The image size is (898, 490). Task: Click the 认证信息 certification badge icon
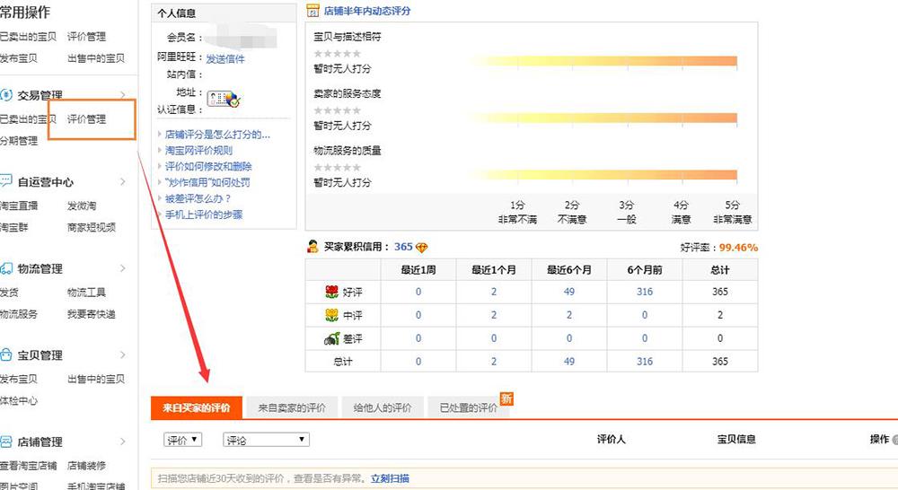coord(223,99)
